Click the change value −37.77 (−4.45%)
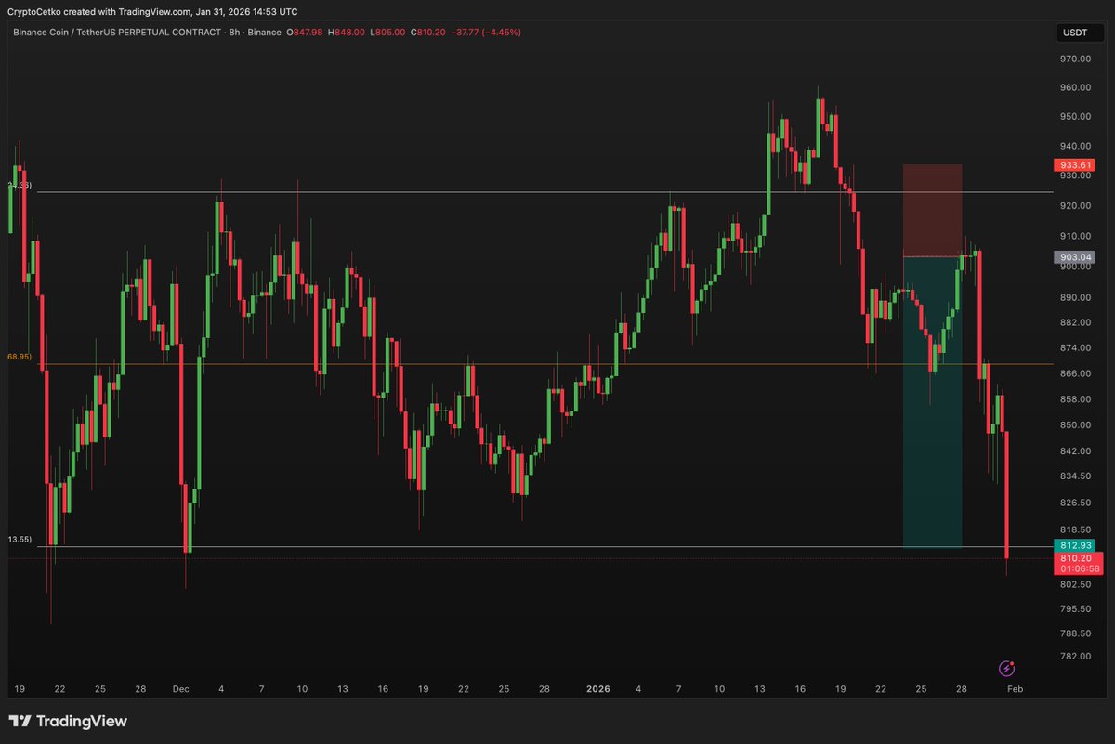Image resolution: width=1115 pixels, height=744 pixels. pos(486,33)
